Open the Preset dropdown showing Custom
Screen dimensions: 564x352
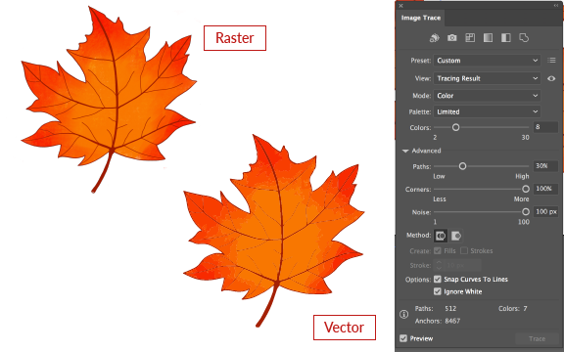[x=487, y=61]
